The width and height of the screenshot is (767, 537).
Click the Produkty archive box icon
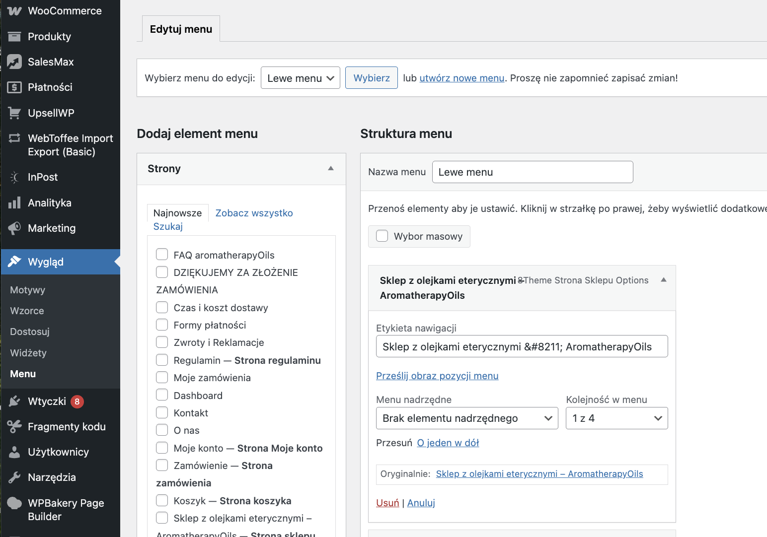click(14, 36)
